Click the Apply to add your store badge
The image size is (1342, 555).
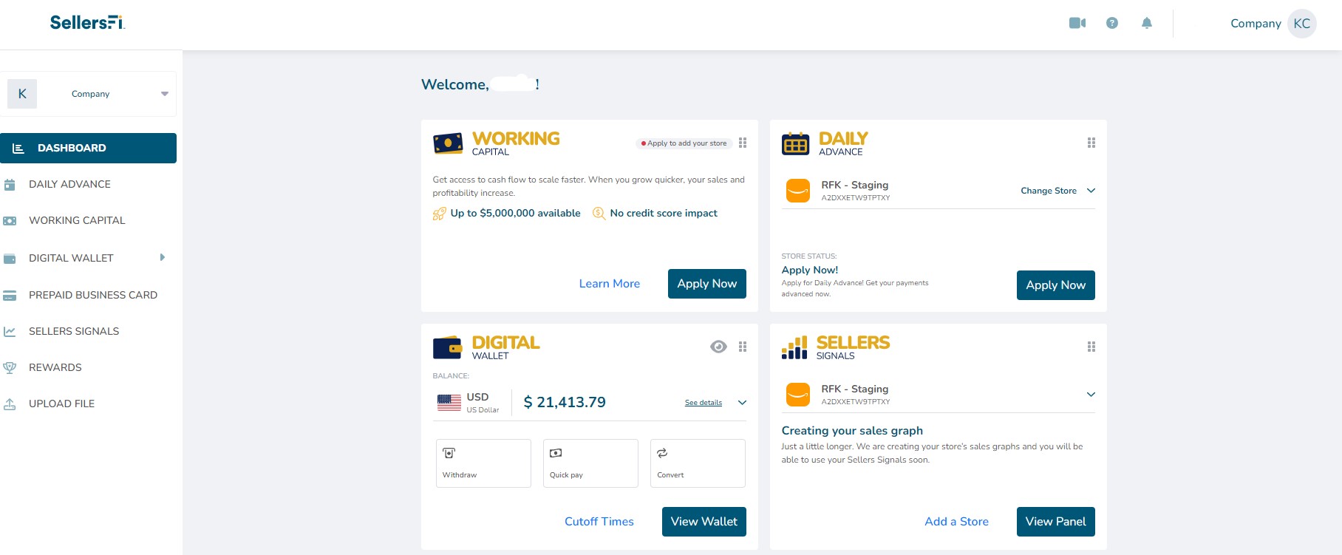684,143
